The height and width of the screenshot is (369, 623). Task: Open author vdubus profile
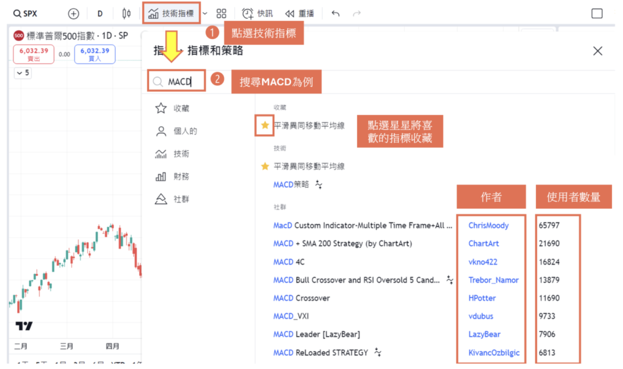point(481,316)
